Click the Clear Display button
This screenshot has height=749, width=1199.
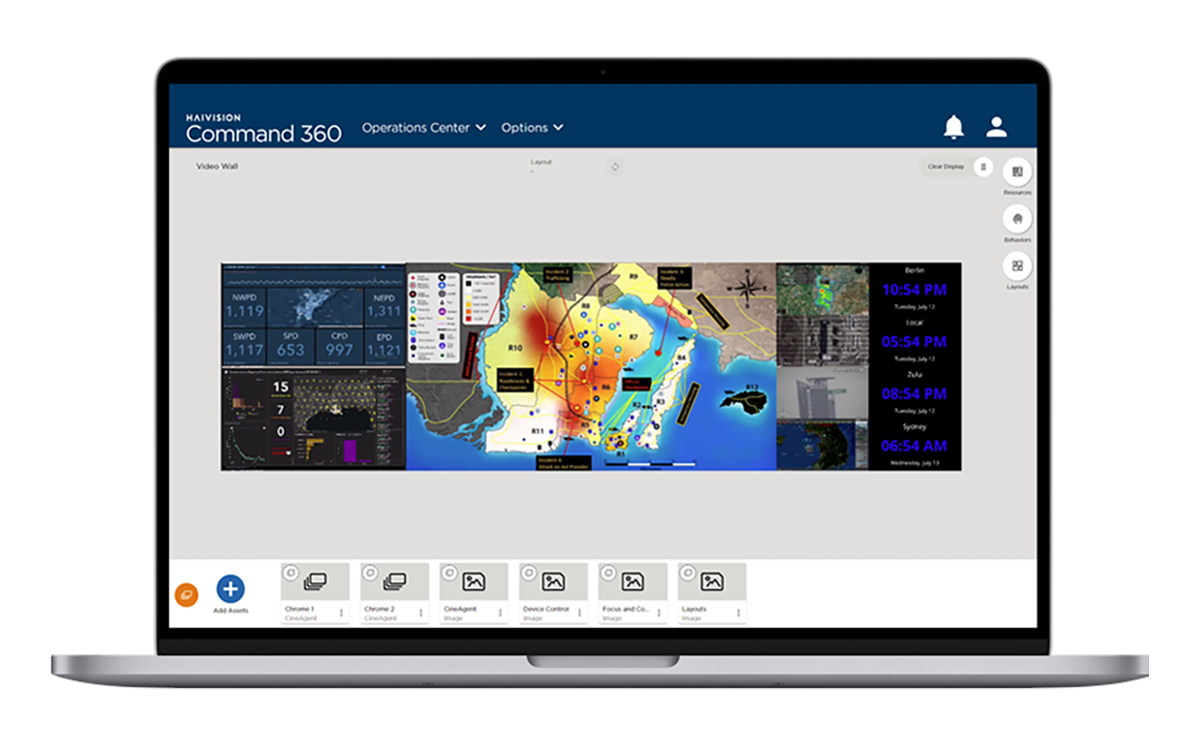point(945,167)
